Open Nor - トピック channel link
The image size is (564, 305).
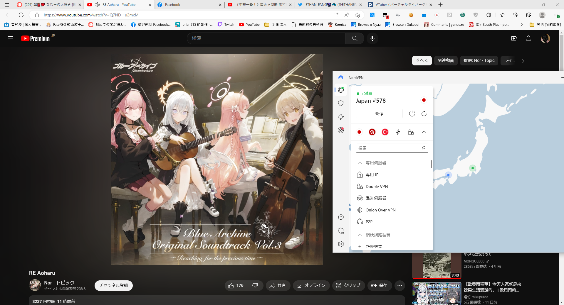click(59, 283)
